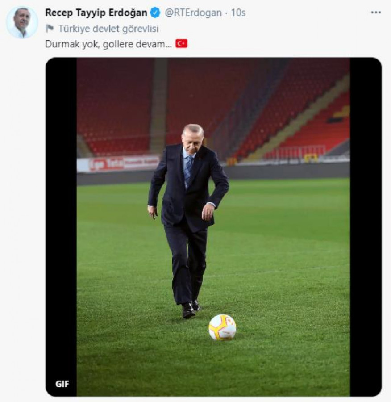Open the tweet's three-dot more options menu

(x=376, y=13)
